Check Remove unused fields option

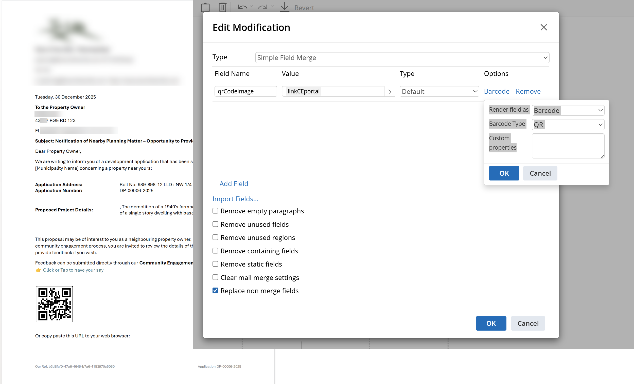coord(215,224)
